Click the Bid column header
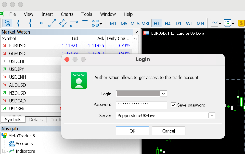 tap(66, 38)
